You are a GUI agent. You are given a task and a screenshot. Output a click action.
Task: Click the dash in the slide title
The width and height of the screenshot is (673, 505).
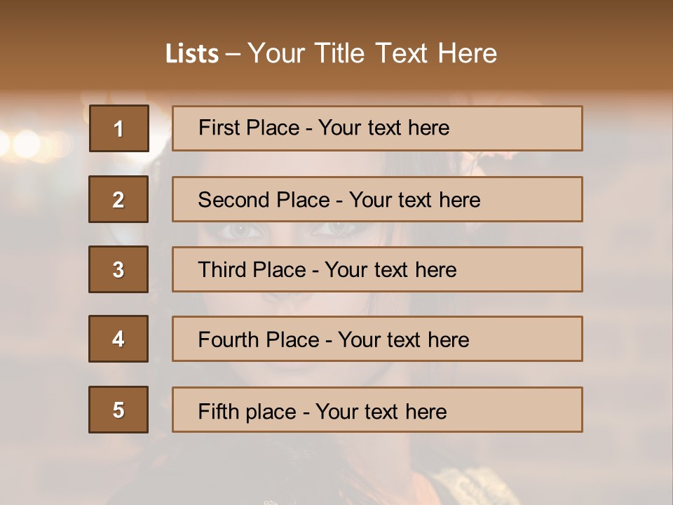tap(233, 54)
